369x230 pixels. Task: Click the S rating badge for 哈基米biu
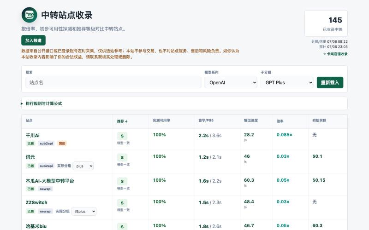coord(122,226)
